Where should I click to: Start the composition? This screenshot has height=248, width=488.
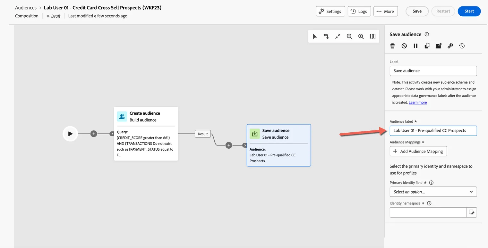469,11
